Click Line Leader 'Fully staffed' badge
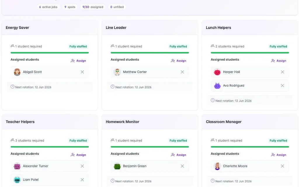Screen dimensions: 299x187 178,46
